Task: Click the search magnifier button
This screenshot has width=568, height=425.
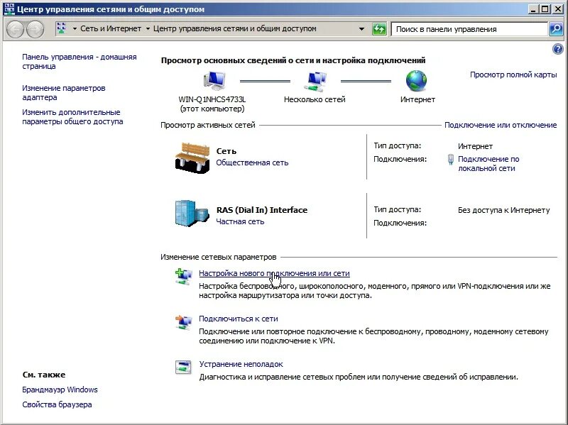Action: (556, 29)
